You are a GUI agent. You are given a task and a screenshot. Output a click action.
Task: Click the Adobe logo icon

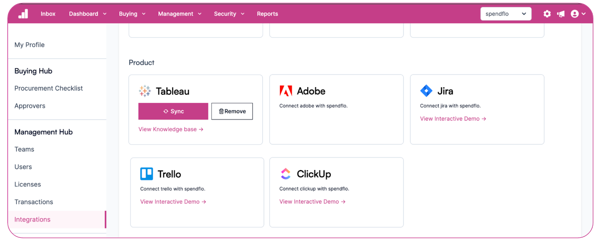[286, 91]
